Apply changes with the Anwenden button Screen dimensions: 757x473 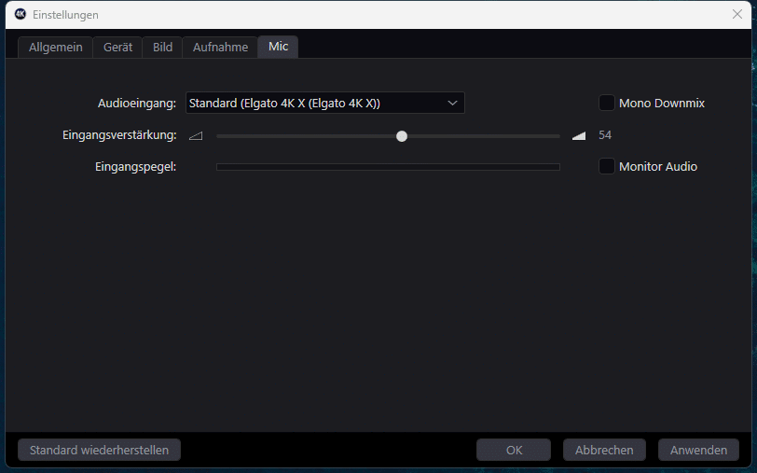[698, 450]
